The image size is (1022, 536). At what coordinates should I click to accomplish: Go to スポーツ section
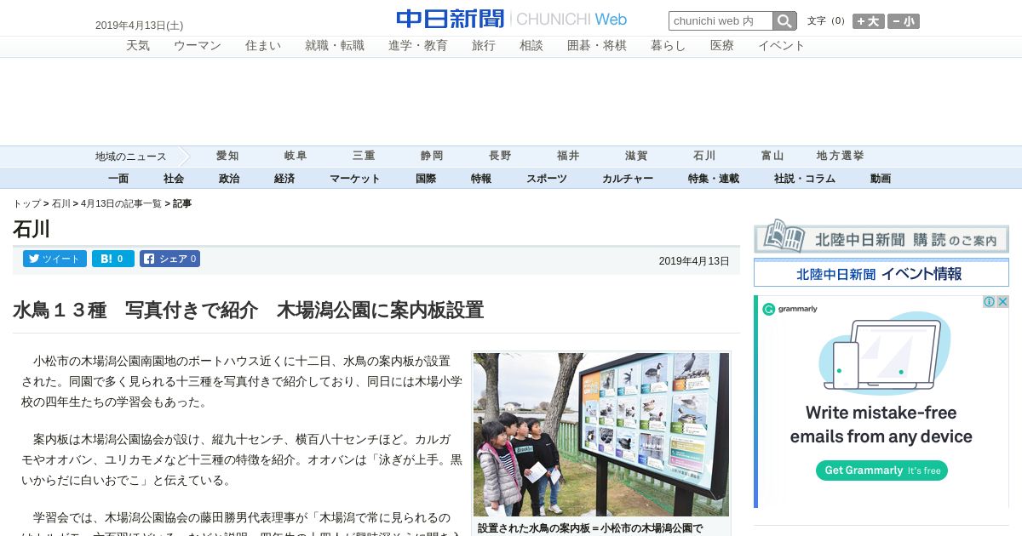[547, 179]
